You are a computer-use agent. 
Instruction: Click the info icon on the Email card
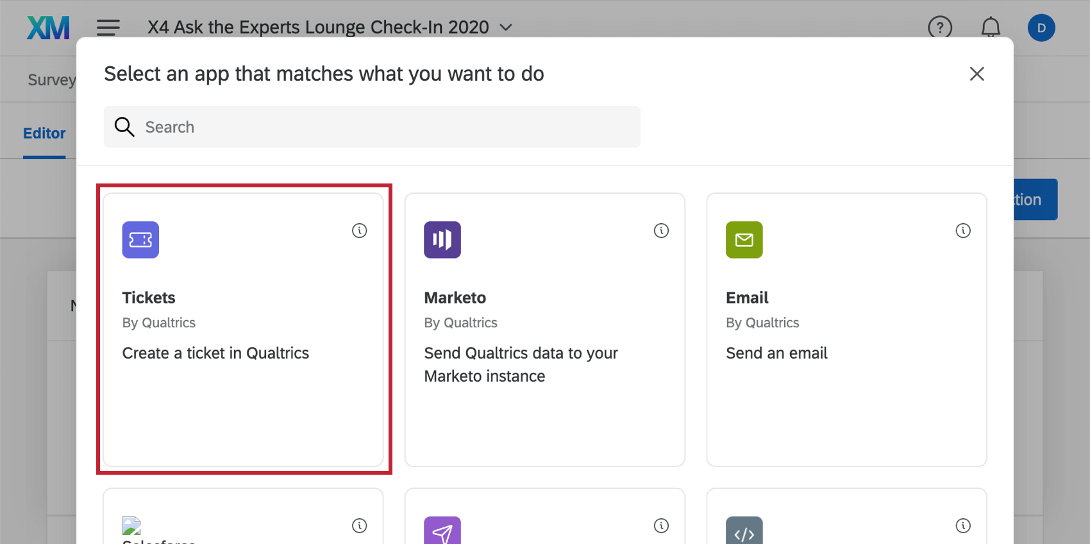(x=962, y=231)
